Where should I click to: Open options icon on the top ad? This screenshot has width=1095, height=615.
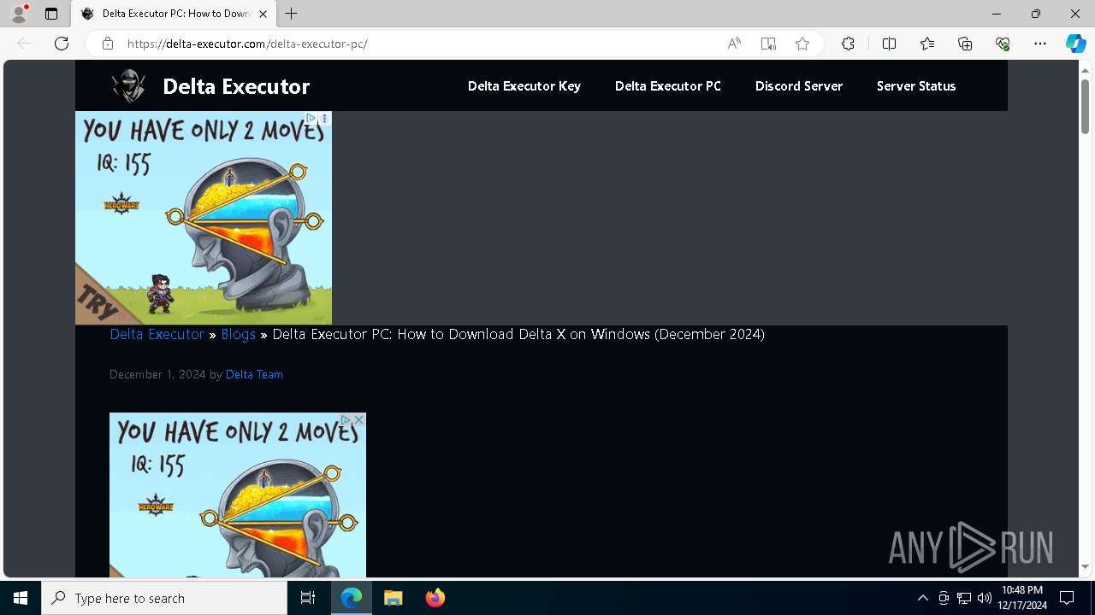[325, 118]
